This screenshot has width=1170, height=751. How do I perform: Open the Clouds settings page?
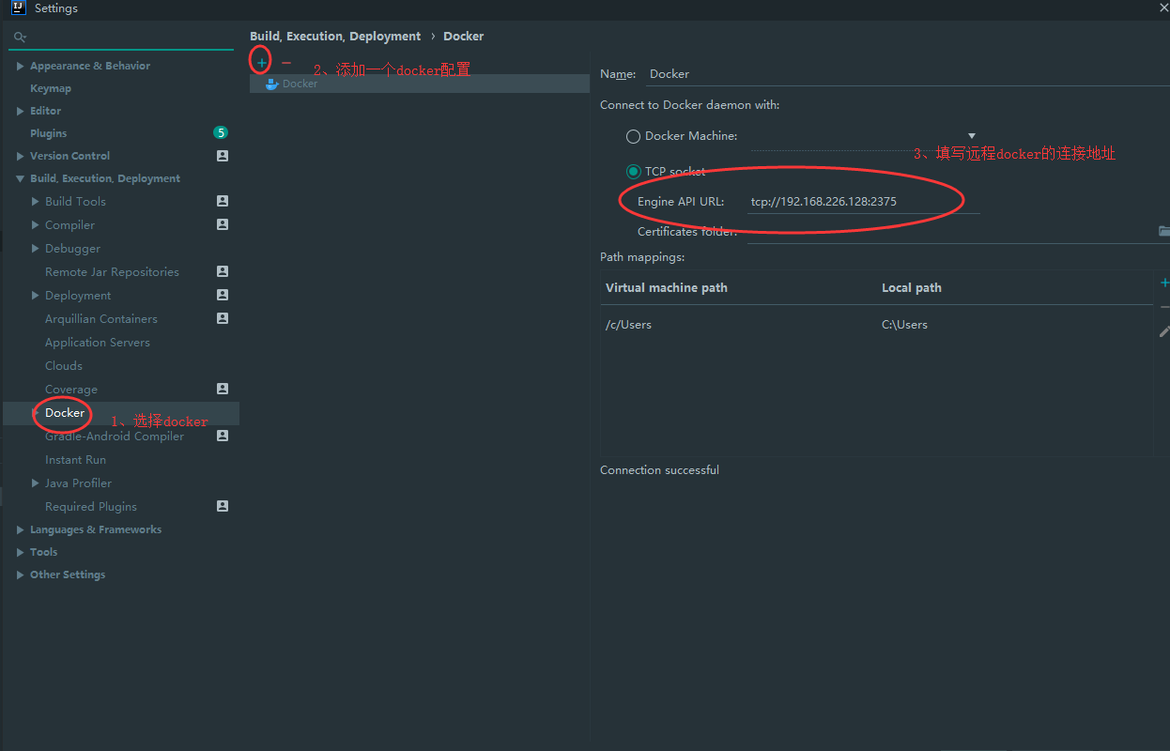tap(64, 366)
